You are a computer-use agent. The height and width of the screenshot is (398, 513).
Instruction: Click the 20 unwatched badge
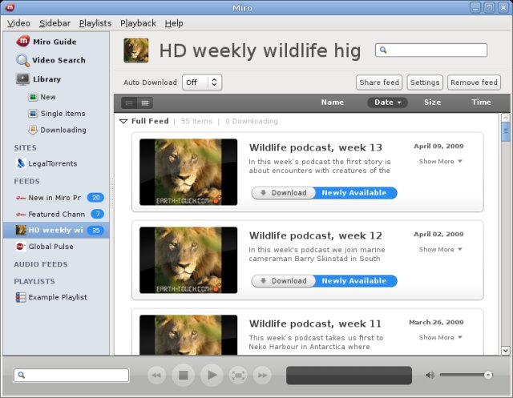tap(95, 197)
